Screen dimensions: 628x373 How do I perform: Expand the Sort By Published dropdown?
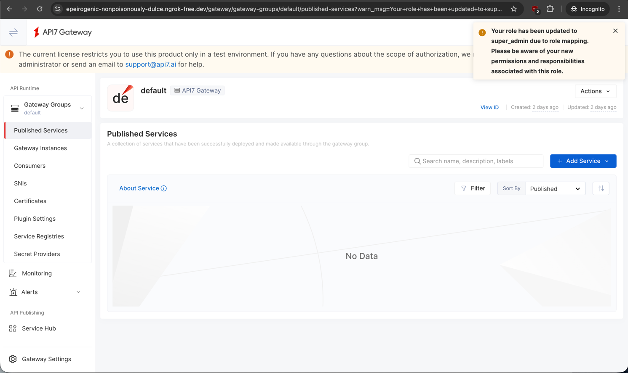[555, 189]
